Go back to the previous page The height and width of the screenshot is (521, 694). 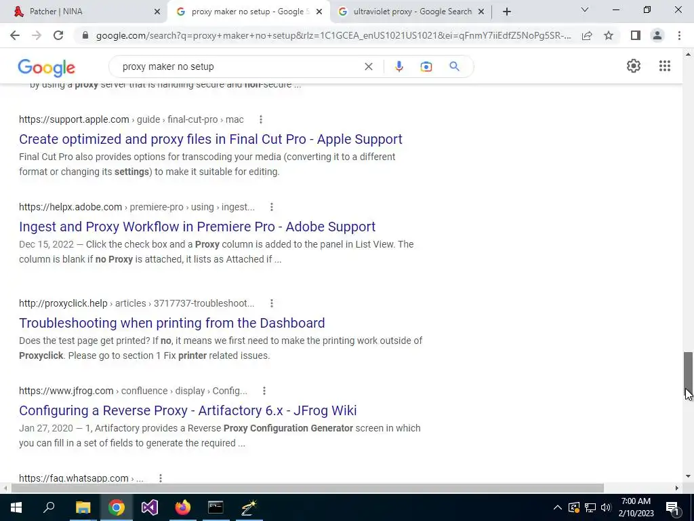pyautogui.click(x=15, y=35)
